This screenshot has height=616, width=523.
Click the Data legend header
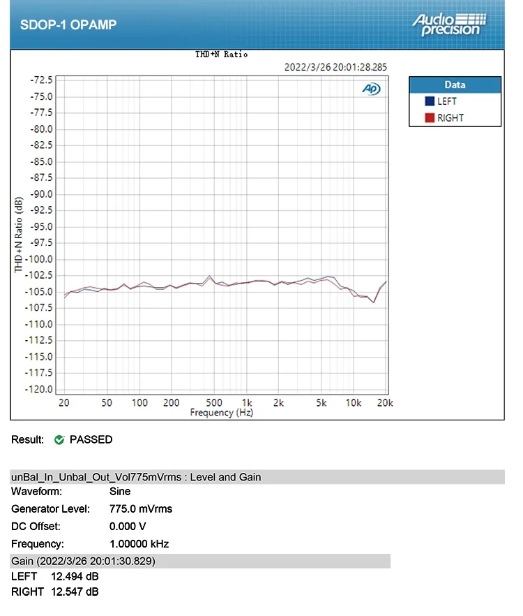click(x=455, y=85)
